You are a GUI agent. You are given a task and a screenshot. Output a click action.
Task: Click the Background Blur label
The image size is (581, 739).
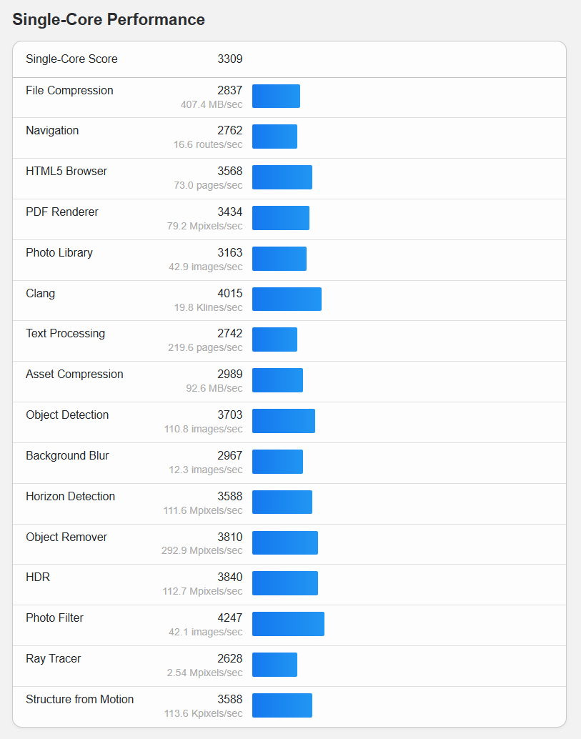[x=67, y=456]
